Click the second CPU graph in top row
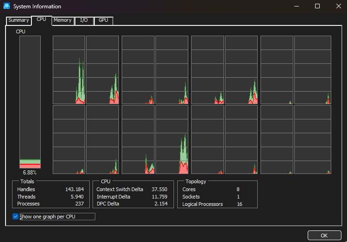The height and width of the screenshot is (242, 347). point(102,70)
